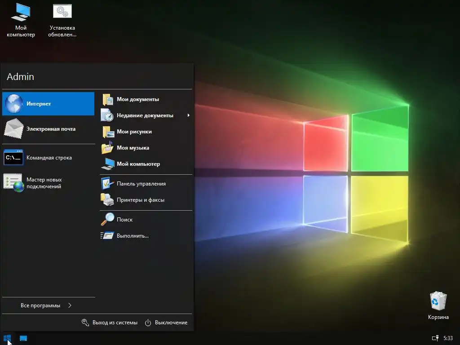Click the Windows Start button
The height and width of the screenshot is (345, 460).
(x=7, y=338)
